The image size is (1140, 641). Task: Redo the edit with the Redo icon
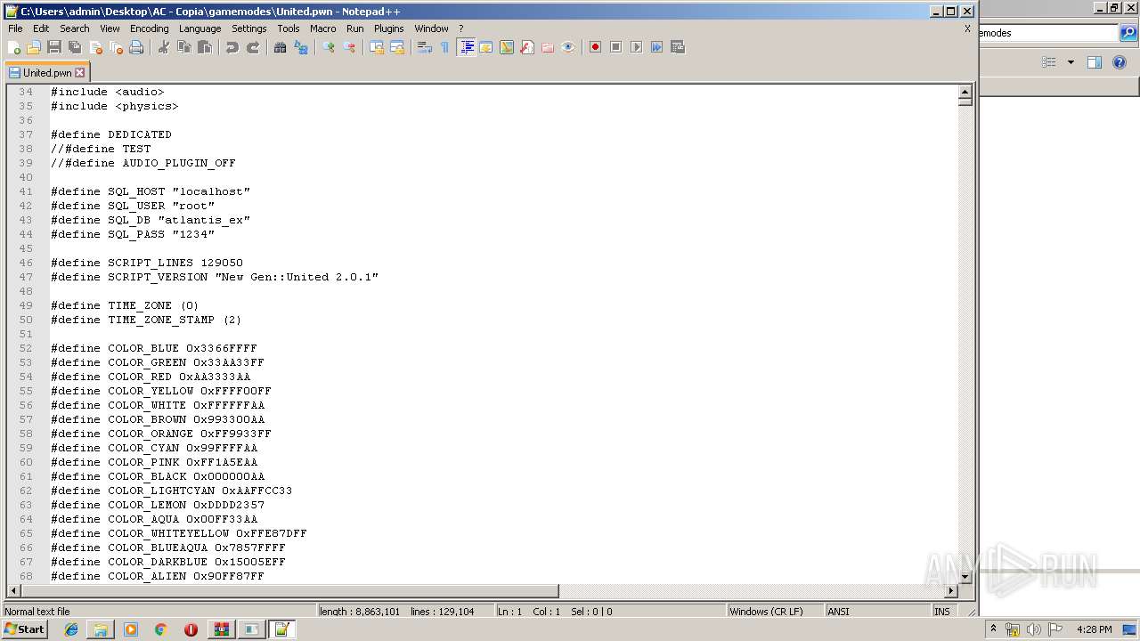[253, 47]
